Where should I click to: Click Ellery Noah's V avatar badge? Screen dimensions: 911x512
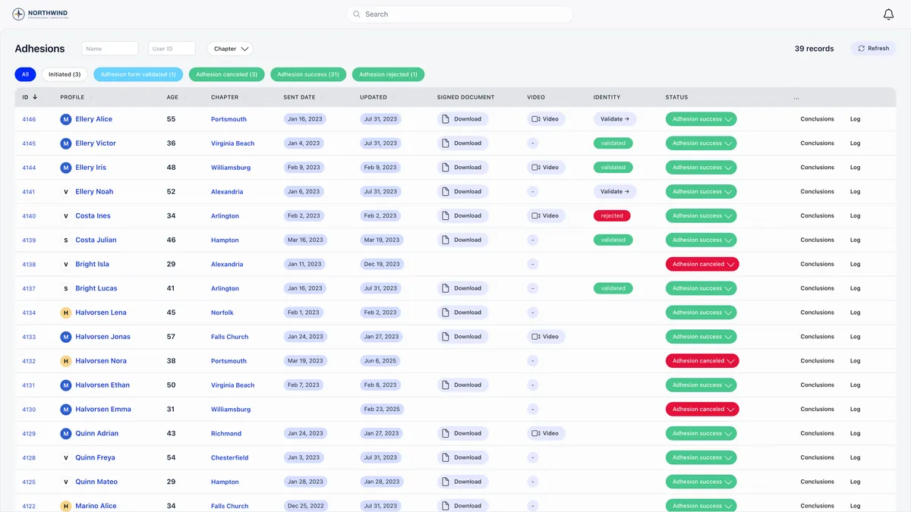(66, 192)
